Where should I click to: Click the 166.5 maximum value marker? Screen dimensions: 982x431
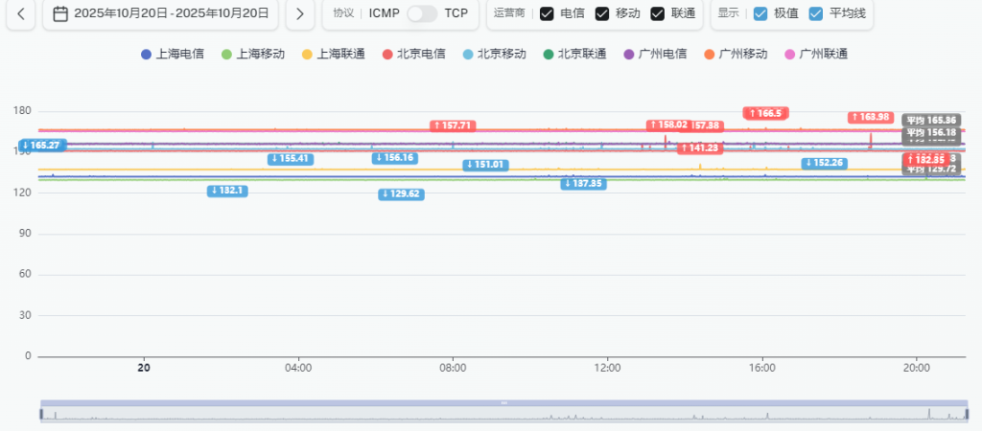click(x=766, y=113)
